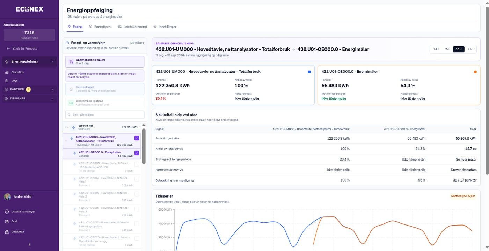The height and width of the screenshot is (251, 489).
Task: Click the Søk i alle målere search field
Action: pos(104,115)
